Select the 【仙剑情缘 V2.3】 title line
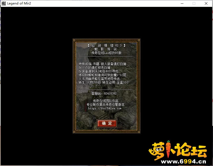Screen dimensions: 213x166 click(106, 45)
